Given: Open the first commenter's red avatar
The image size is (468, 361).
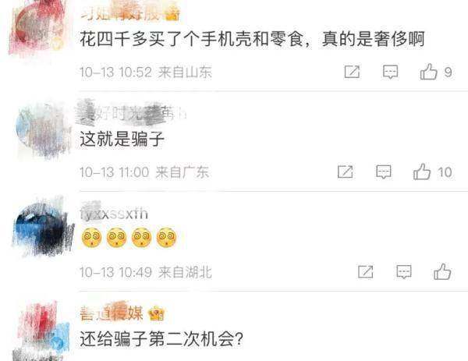Looking at the screenshot, I should pos(39,28).
